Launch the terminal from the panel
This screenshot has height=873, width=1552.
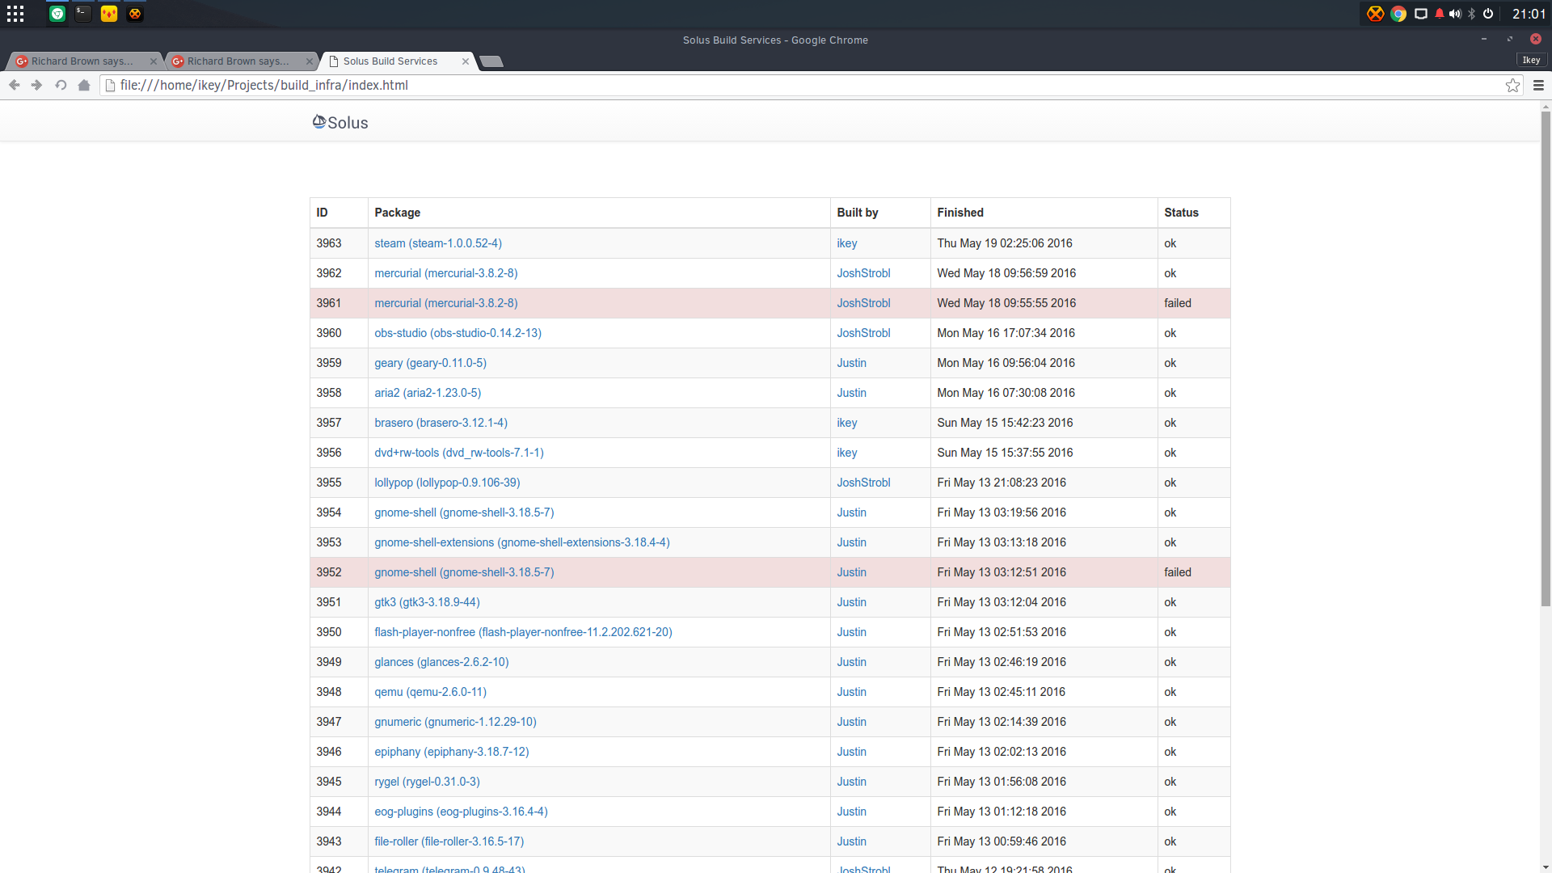(83, 14)
